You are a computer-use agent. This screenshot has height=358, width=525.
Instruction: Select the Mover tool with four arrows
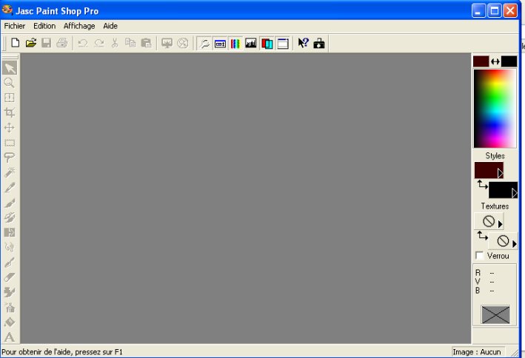pos(10,127)
